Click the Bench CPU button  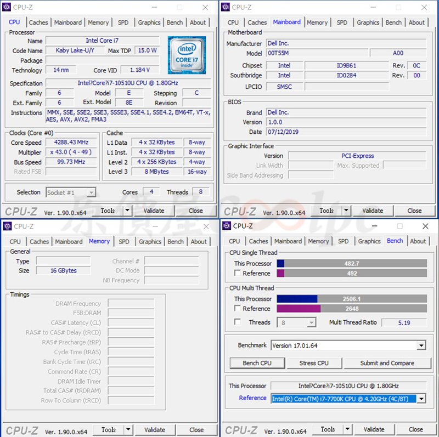point(257,363)
